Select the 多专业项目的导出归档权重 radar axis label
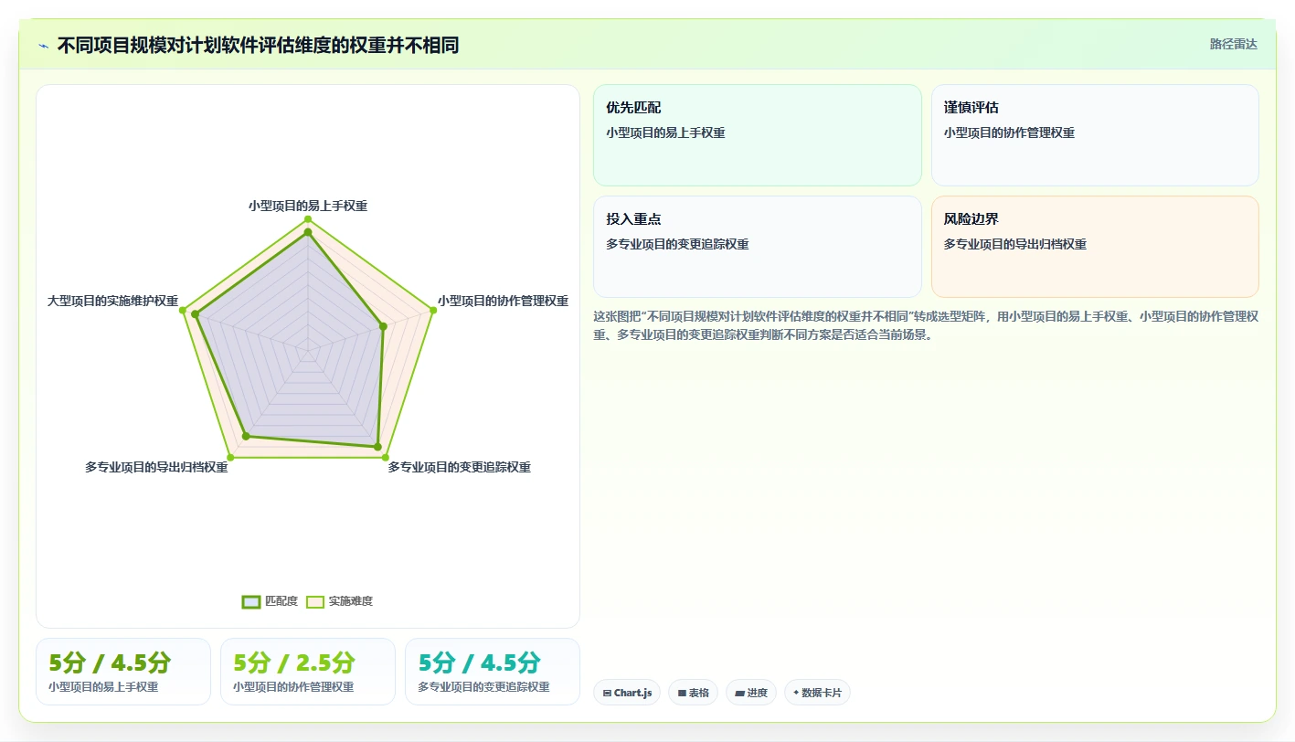 pyautogui.click(x=156, y=467)
